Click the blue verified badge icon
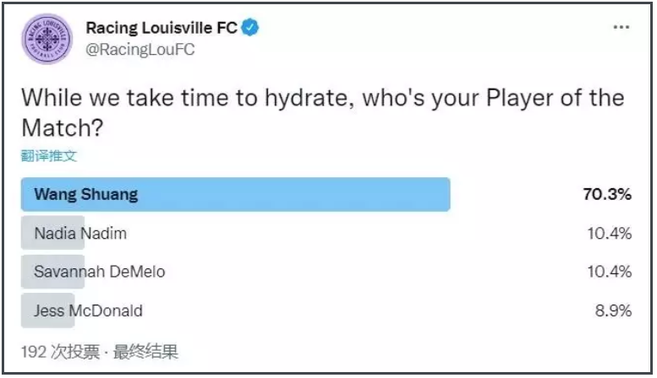 click(250, 28)
